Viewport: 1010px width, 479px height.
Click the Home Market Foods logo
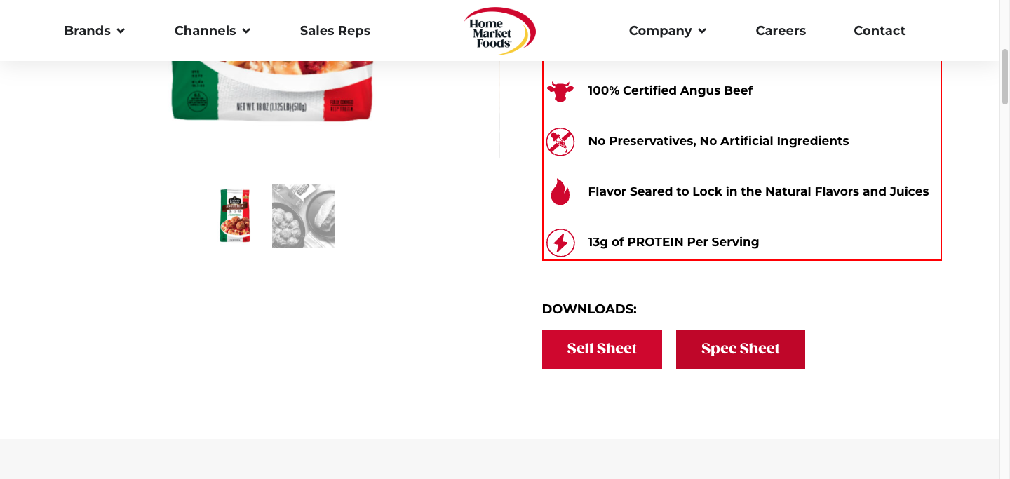coord(500,31)
